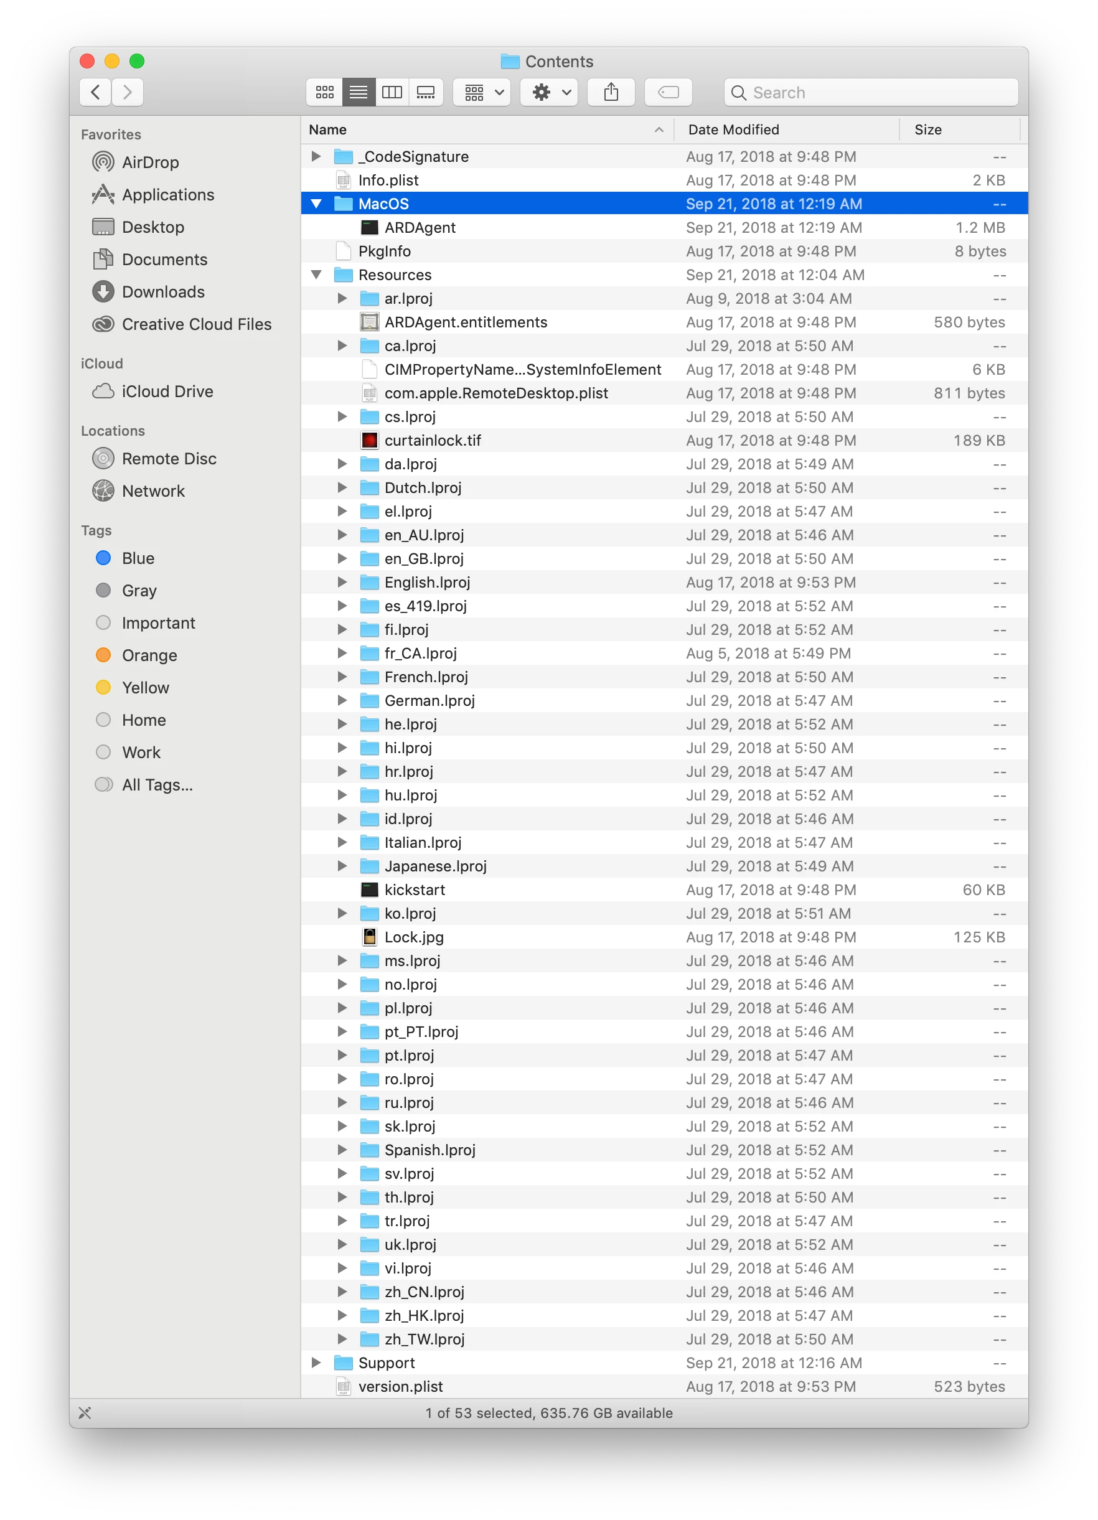Sort by the Date Modified column header

[x=786, y=130]
